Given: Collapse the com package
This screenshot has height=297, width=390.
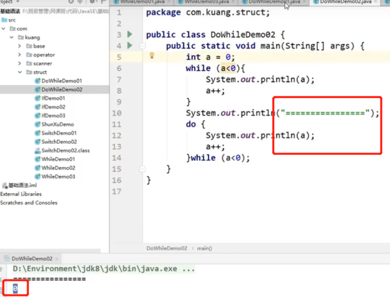Looking at the screenshot, I should pos(4,29).
